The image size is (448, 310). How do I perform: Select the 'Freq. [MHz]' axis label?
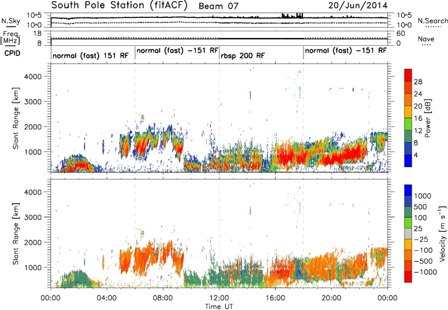(x=10, y=38)
